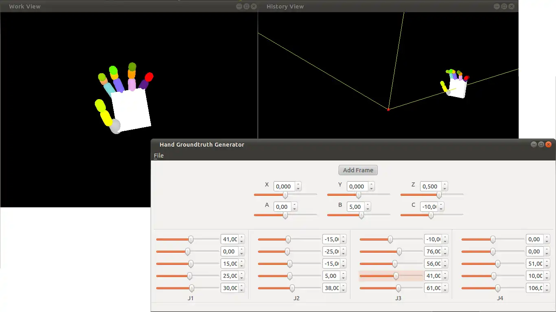This screenshot has height=312, width=556.
Task: Select J3 field showing 61,00
Action: (433, 288)
